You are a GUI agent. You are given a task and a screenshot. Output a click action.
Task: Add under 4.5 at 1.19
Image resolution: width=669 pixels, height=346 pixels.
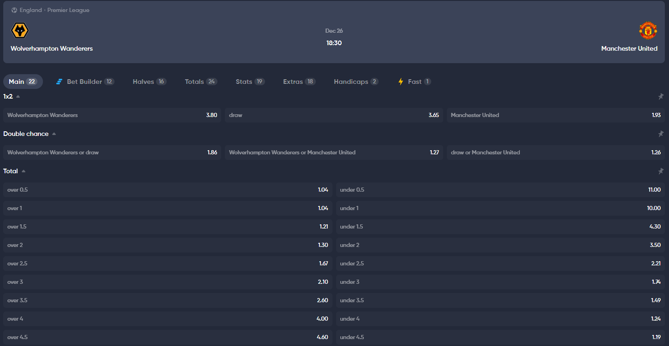[x=500, y=337]
